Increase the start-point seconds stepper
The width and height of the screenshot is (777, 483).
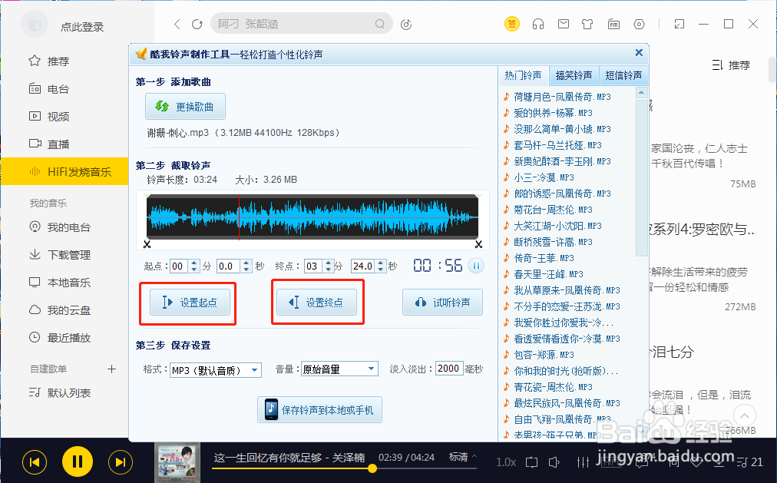[246, 263]
